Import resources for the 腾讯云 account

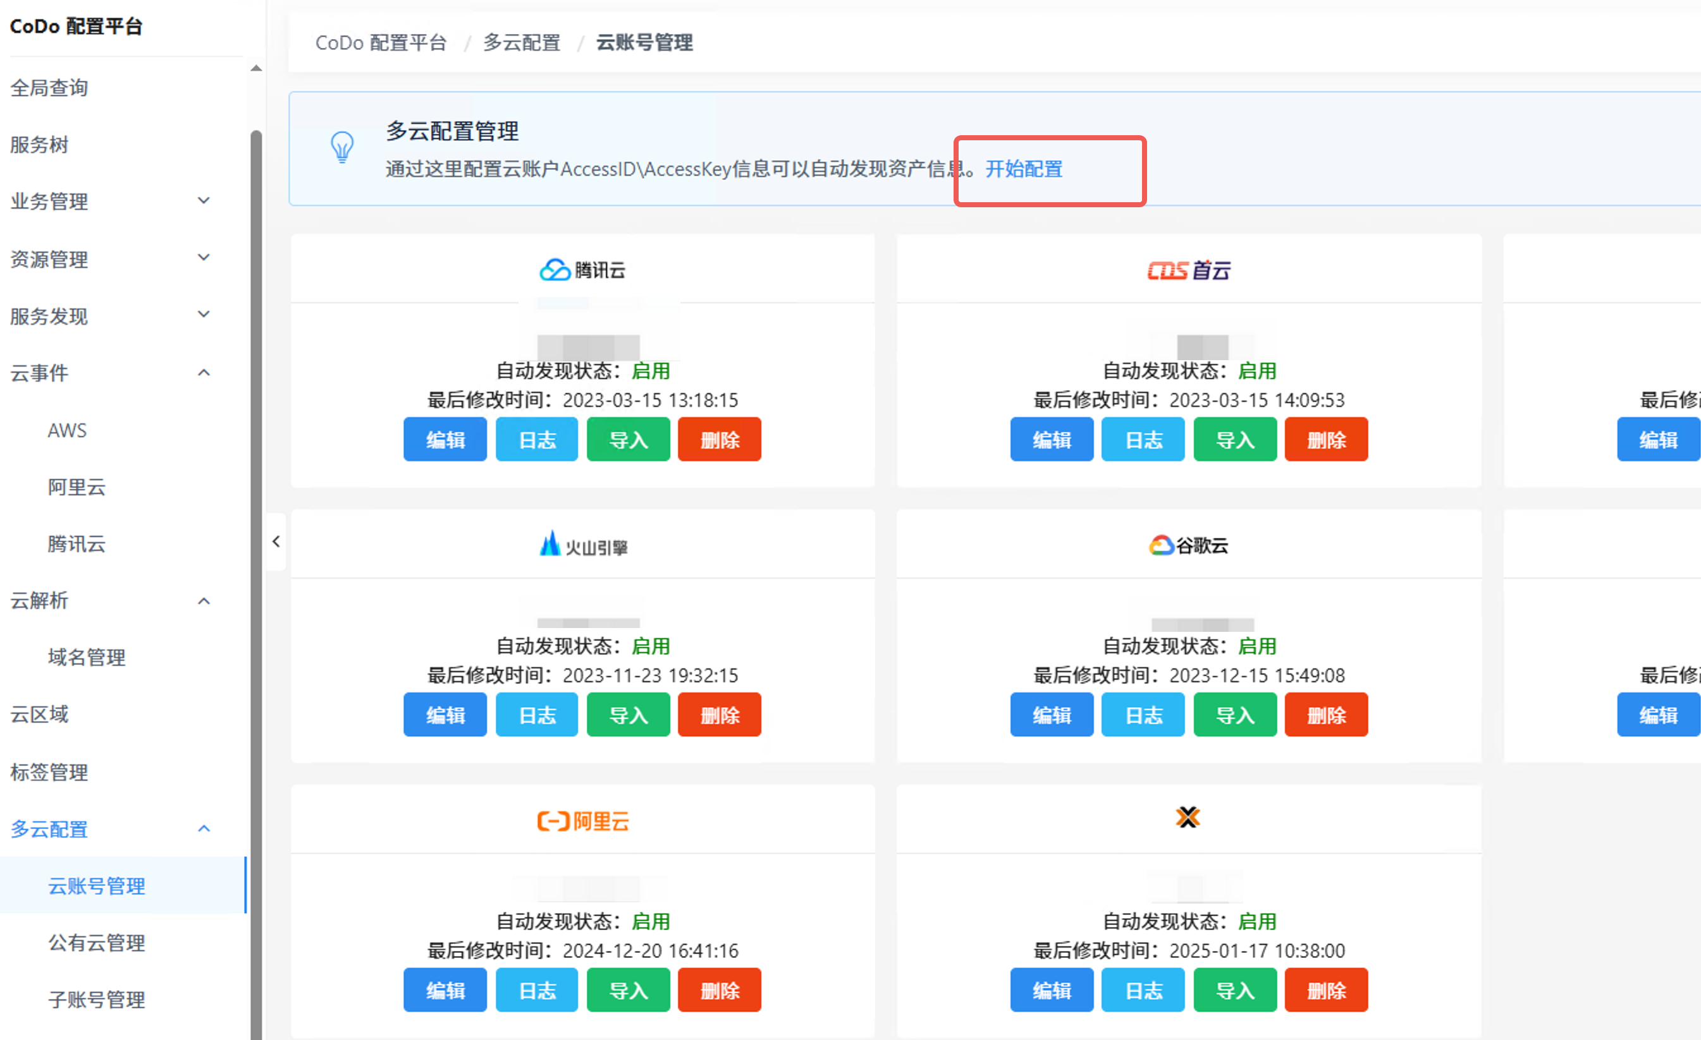click(x=628, y=439)
